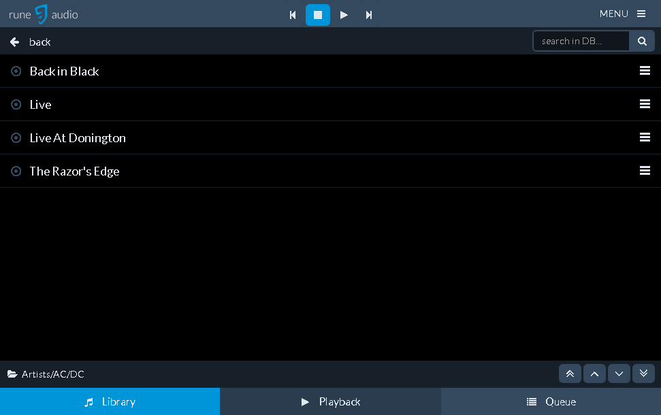The image size is (661, 415).
Task: Move down one page with the down chevron
Action: coord(619,373)
